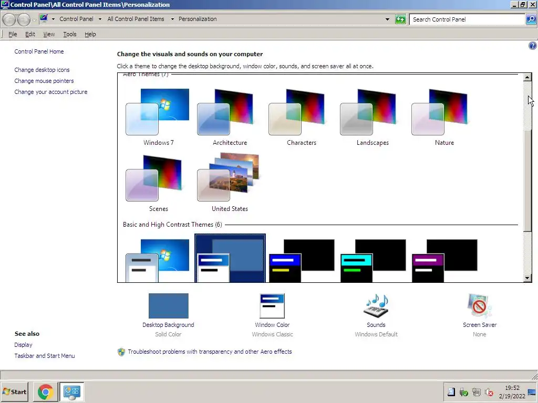The image size is (538, 403).
Task: Expand dropdown arrow after All Control Panel Items
Action: coord(172,19)
